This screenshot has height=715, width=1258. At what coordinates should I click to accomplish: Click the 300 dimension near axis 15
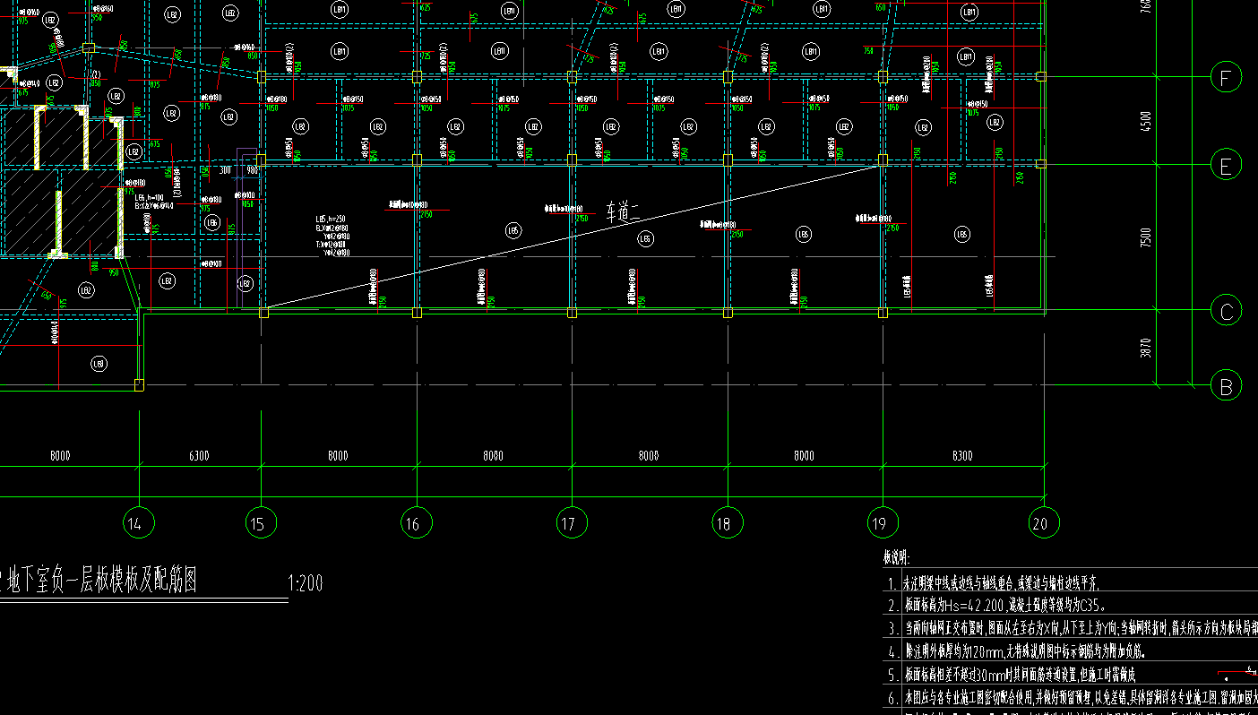coord(224,169)
